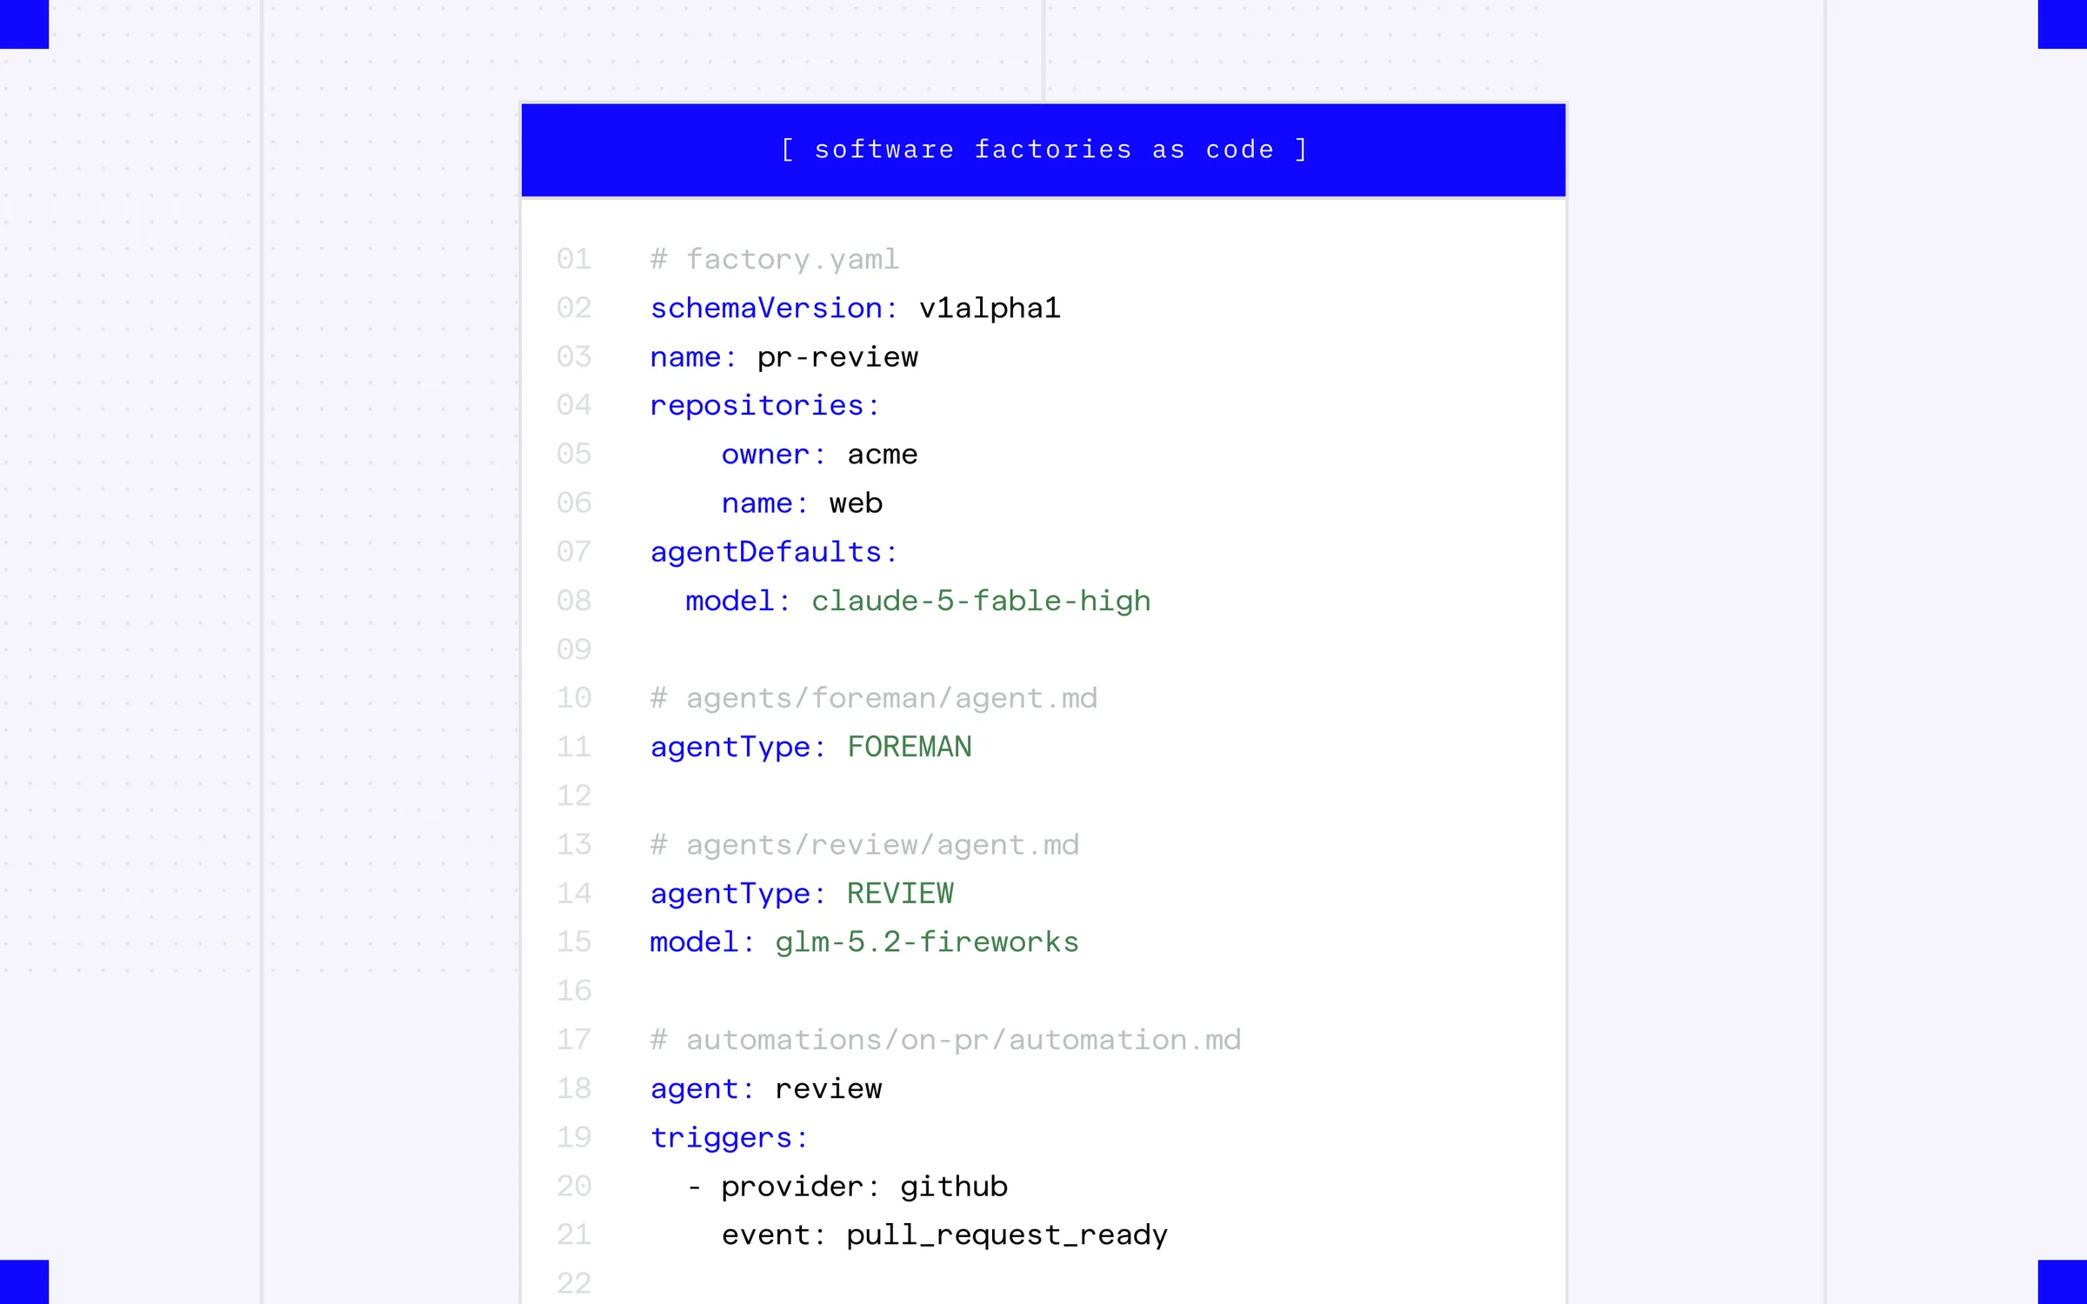Click line number 09 in gutter
This screenshot has height=1304, width=2087.
tap(574, 649)
